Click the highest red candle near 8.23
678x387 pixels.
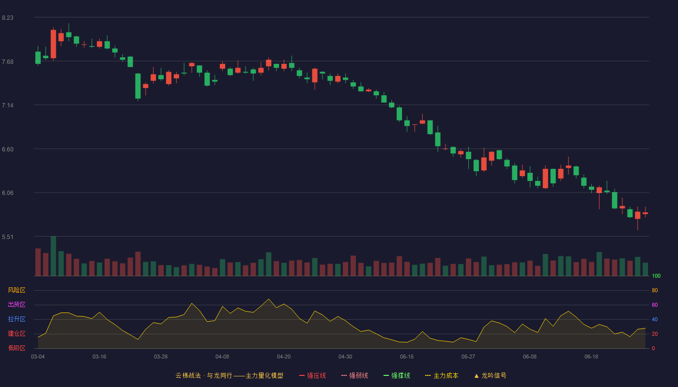coord(53,44)
